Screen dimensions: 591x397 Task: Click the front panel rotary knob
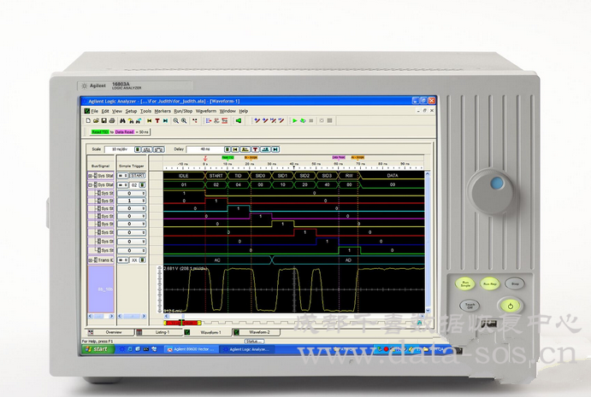(492, 189)
